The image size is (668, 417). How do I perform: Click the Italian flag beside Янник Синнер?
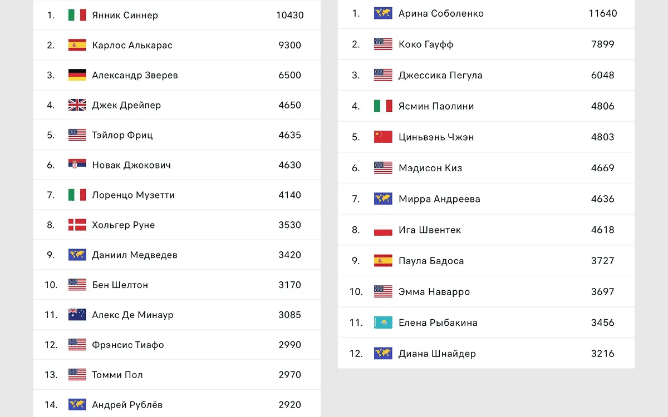(77, 15)
